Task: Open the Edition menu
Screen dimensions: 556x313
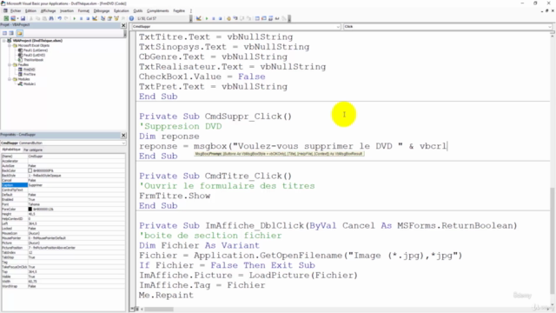Action: click(31, 10)
